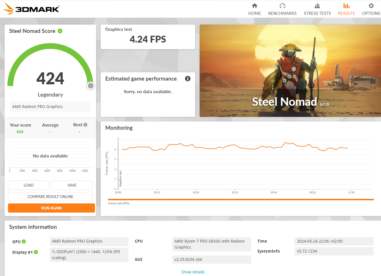The image size is (381, 276).
Task: Click the orange RUN AGAIN button
Action: (x=51, y=208)
